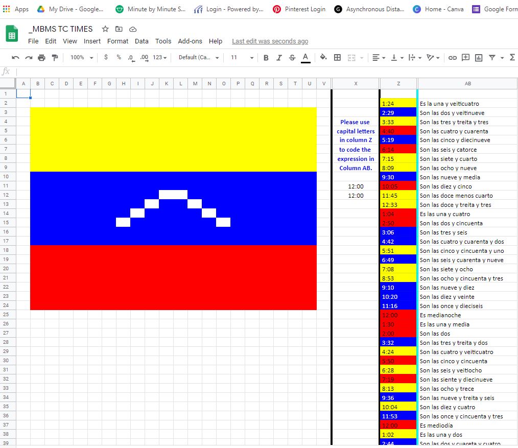Toggle bold formatting
This screenshot has height=448, width=518.
coord(266,58)
